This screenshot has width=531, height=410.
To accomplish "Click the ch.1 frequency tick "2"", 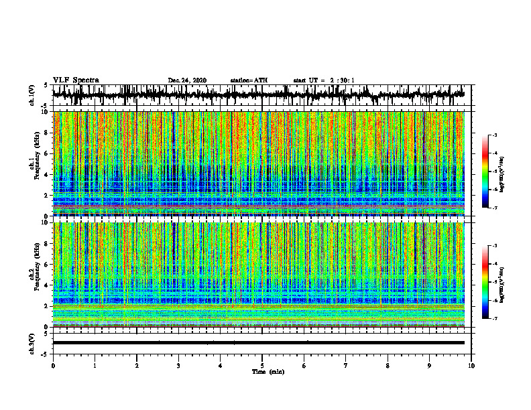I will click(x=47, y=195).
